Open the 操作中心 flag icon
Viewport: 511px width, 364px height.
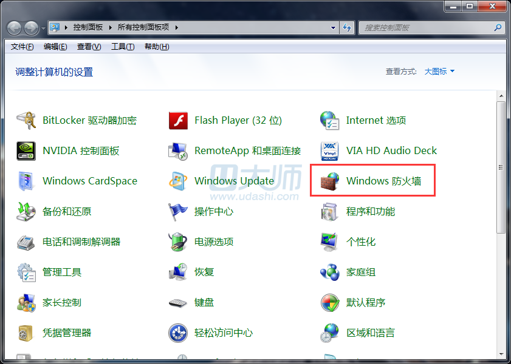click(178, 211)
